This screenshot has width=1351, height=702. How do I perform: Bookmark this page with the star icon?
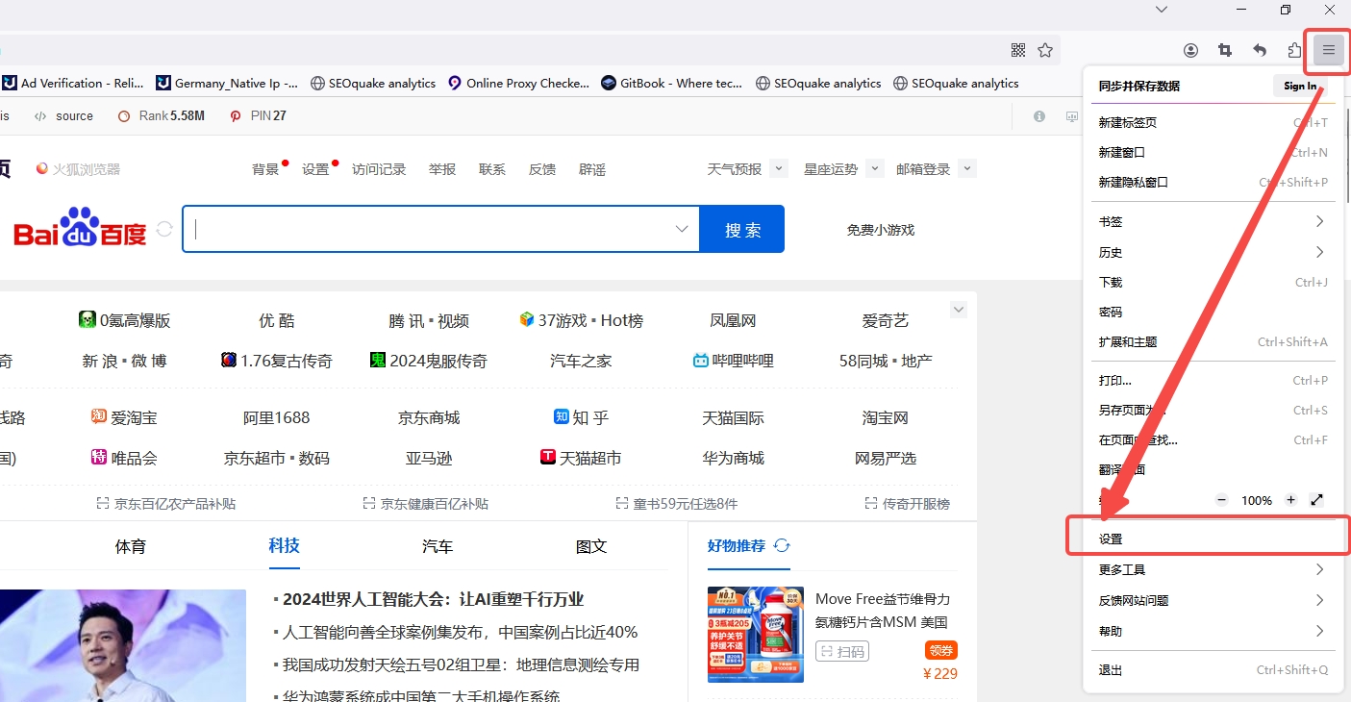point(1045,50)
